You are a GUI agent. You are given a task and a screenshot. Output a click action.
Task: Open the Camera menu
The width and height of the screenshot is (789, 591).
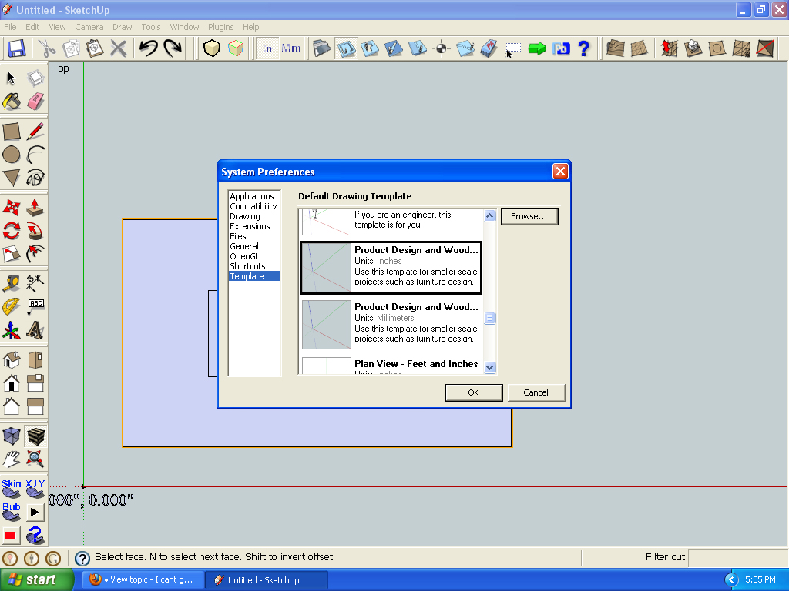pyautogui.click(x=89, y=27)
